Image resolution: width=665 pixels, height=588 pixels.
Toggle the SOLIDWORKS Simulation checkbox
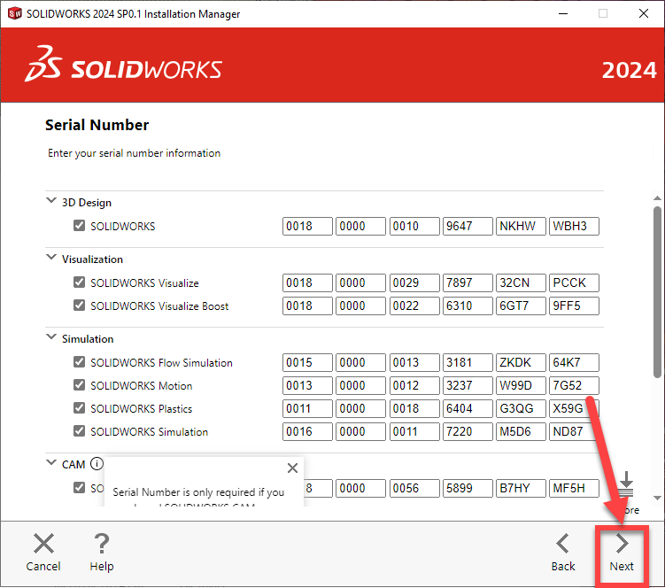(79, 431)
